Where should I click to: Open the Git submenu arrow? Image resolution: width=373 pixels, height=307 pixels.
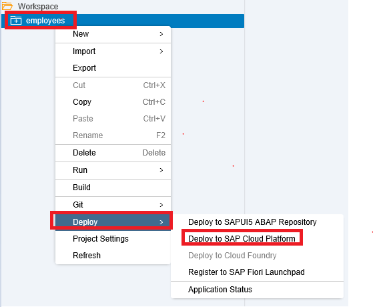point(161,205)
